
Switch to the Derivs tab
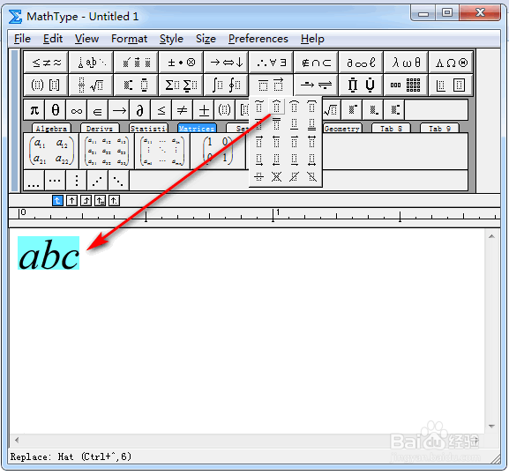point(100,129)
